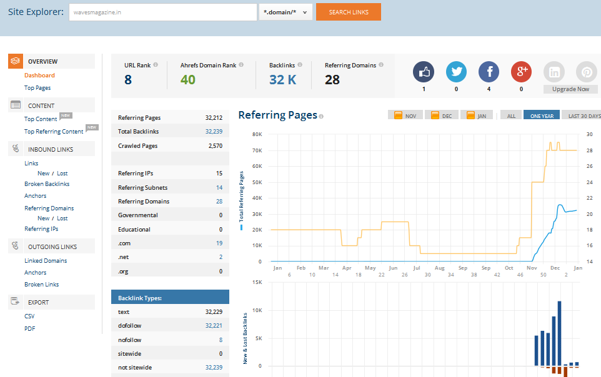Click nofollow count 8
601x377 pixels.
click(x=221, y=340)
